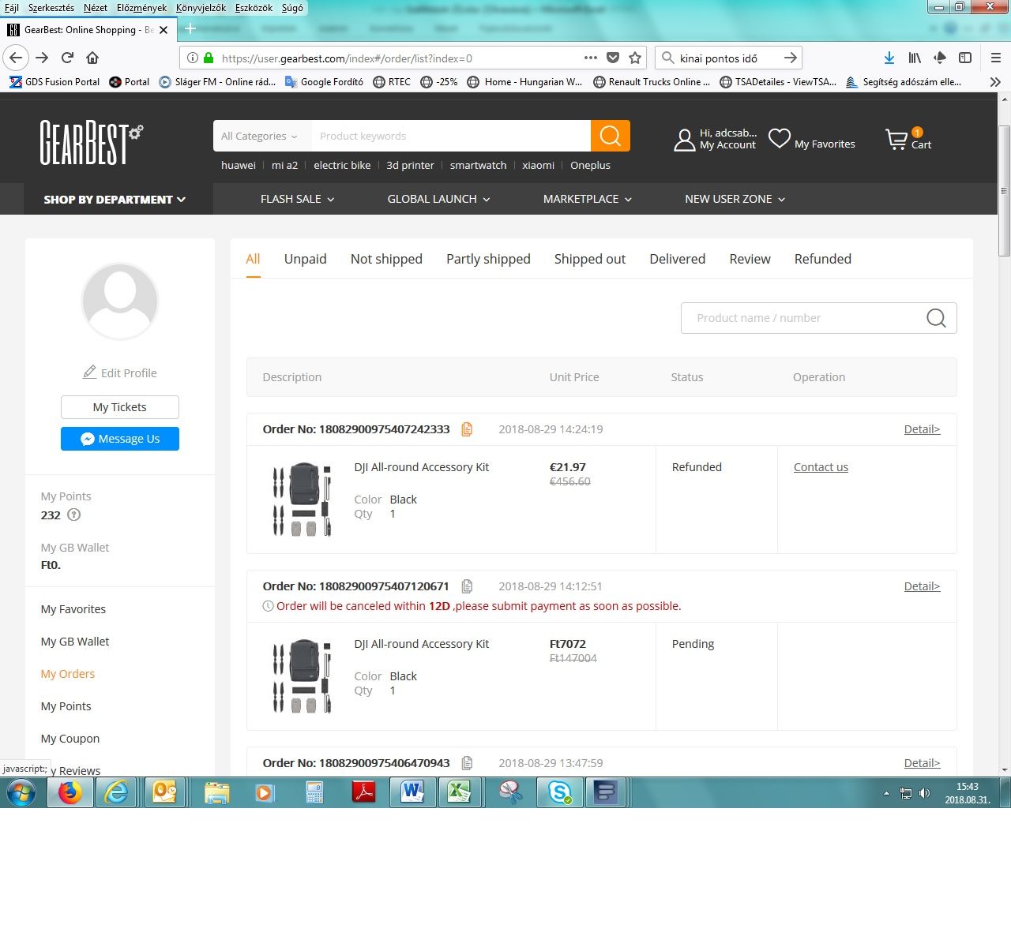Click the Product keywords search field
The height and width of the screenshot is (932, 1011).
pyautogui.click(x=450, y=136)
